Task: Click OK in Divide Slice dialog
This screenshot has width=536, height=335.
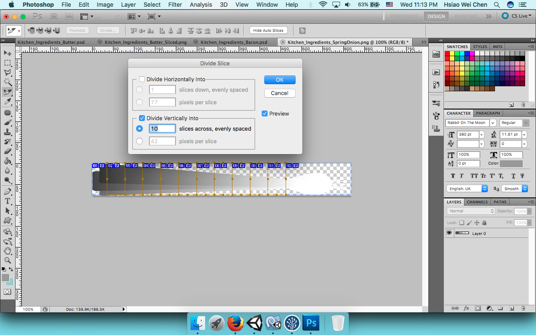Action: point(280,80)
